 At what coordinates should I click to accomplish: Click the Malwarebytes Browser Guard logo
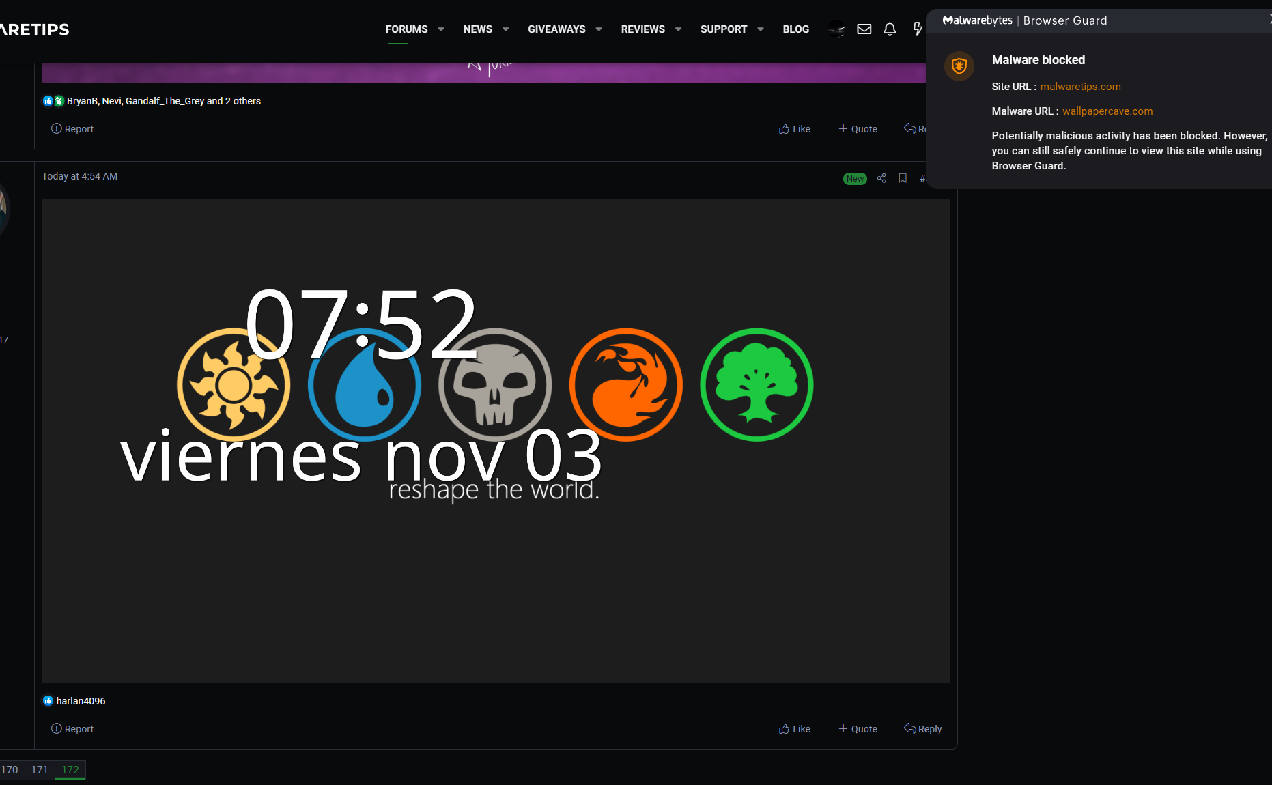coord(1025,20)
